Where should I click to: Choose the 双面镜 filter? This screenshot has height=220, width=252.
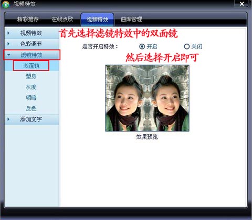coord(31,66)
